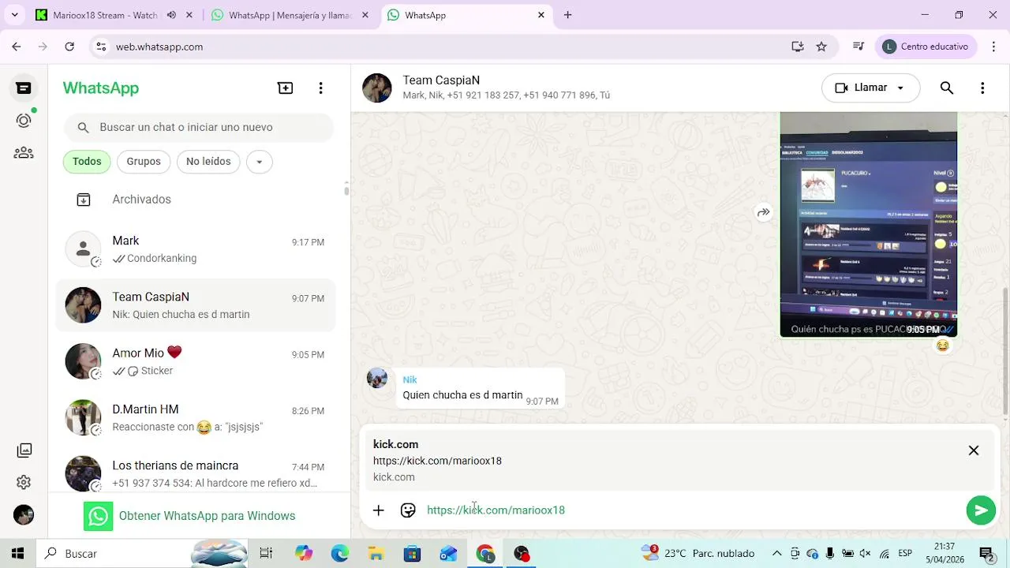Mute audio on Marioox18 Stream tab
Viewport: 1010px width, 568px height.
171,15
